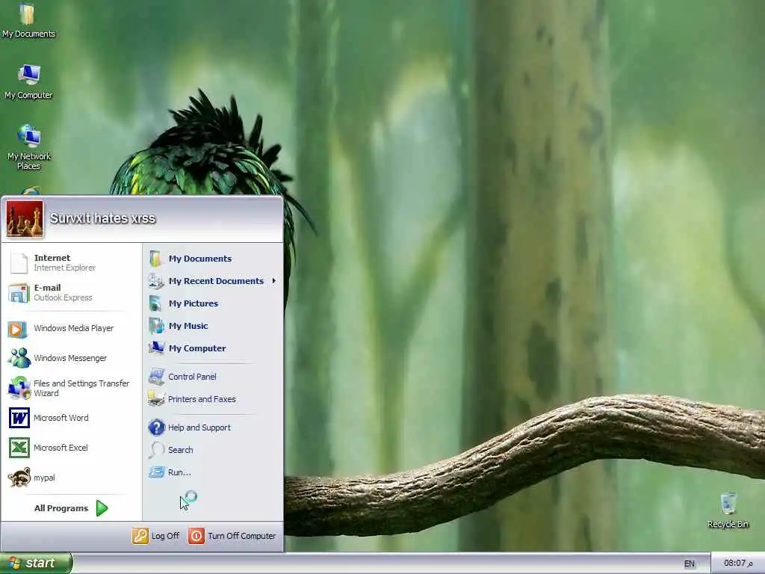
Task: Click the chess user account picture
Action: [x=25, y=219]
